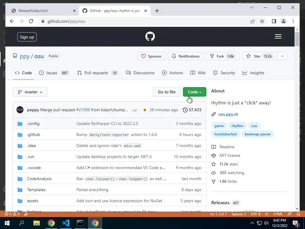The height and width of the screenshot is (229, 305).
Task: Open the hamburger navigation menu
Action: click(278, 36)
